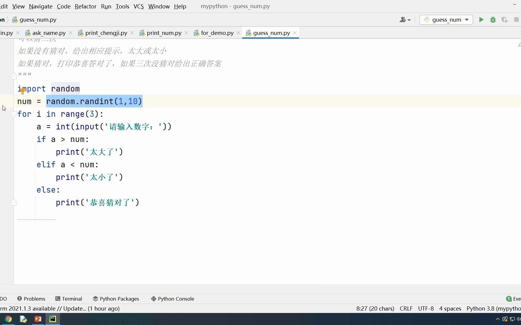Click the 'for i in range(3):' line
Viewport: 521px width, 325px height.
point(60,114)
